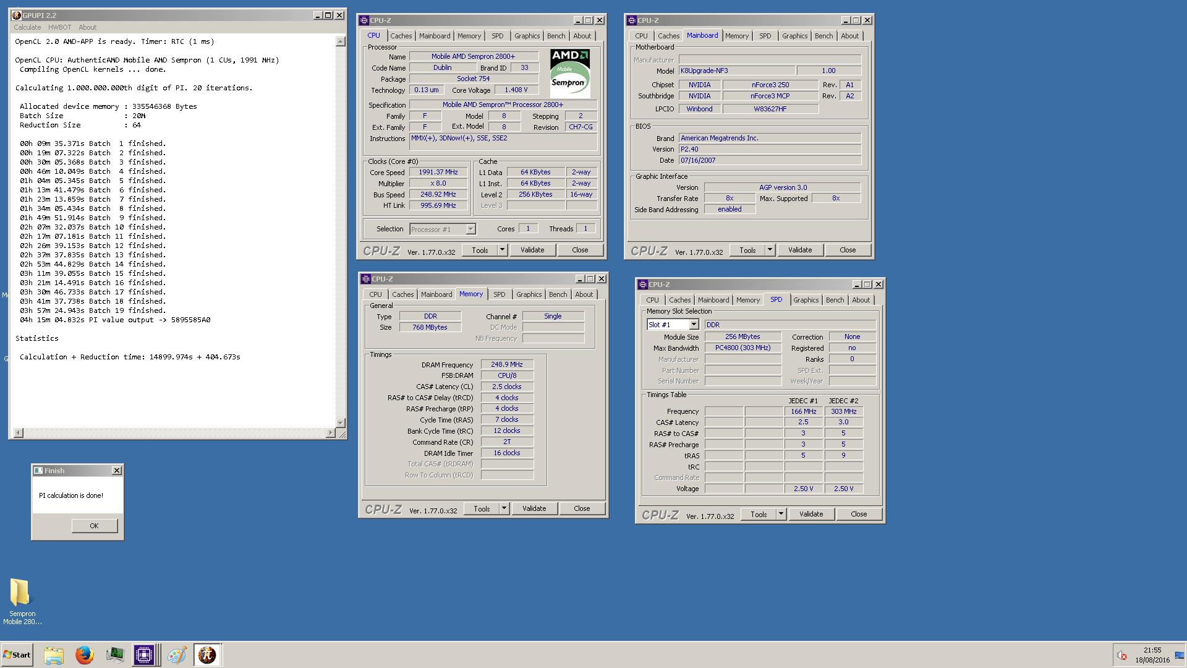Click the Code Name field Dublin
Image resolution: width=1187 pixels, height=668 pixels.
pos(442,68)
